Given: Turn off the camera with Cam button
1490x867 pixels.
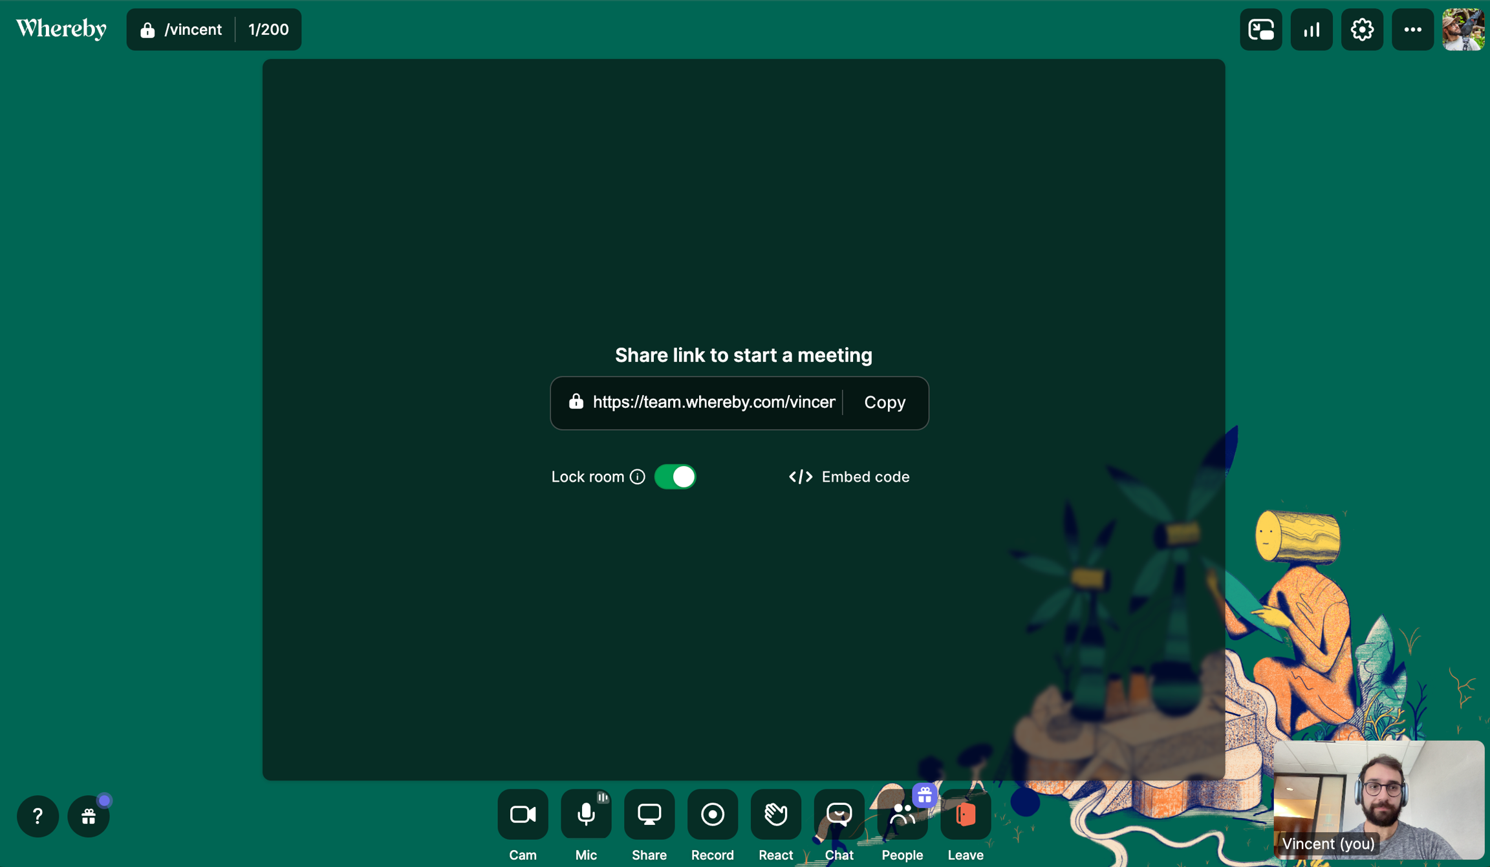Looking at the screenshot, I should [x=523, y=815].
